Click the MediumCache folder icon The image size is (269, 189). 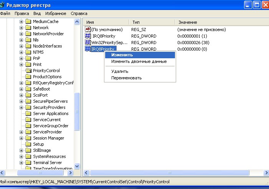(28, 21)
